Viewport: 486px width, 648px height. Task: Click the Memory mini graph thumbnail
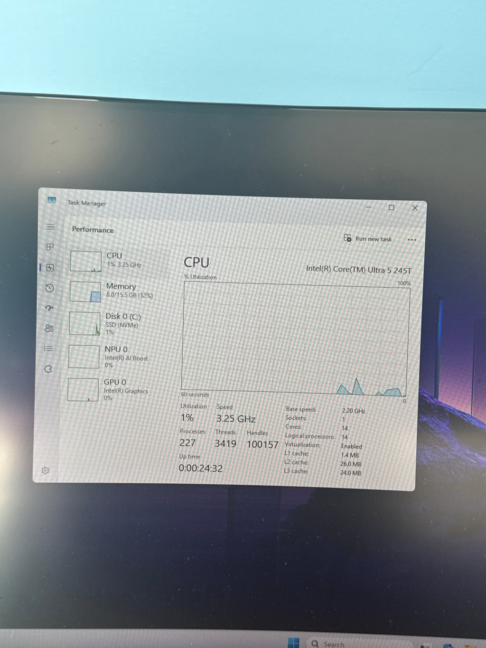tap(85, 292)
